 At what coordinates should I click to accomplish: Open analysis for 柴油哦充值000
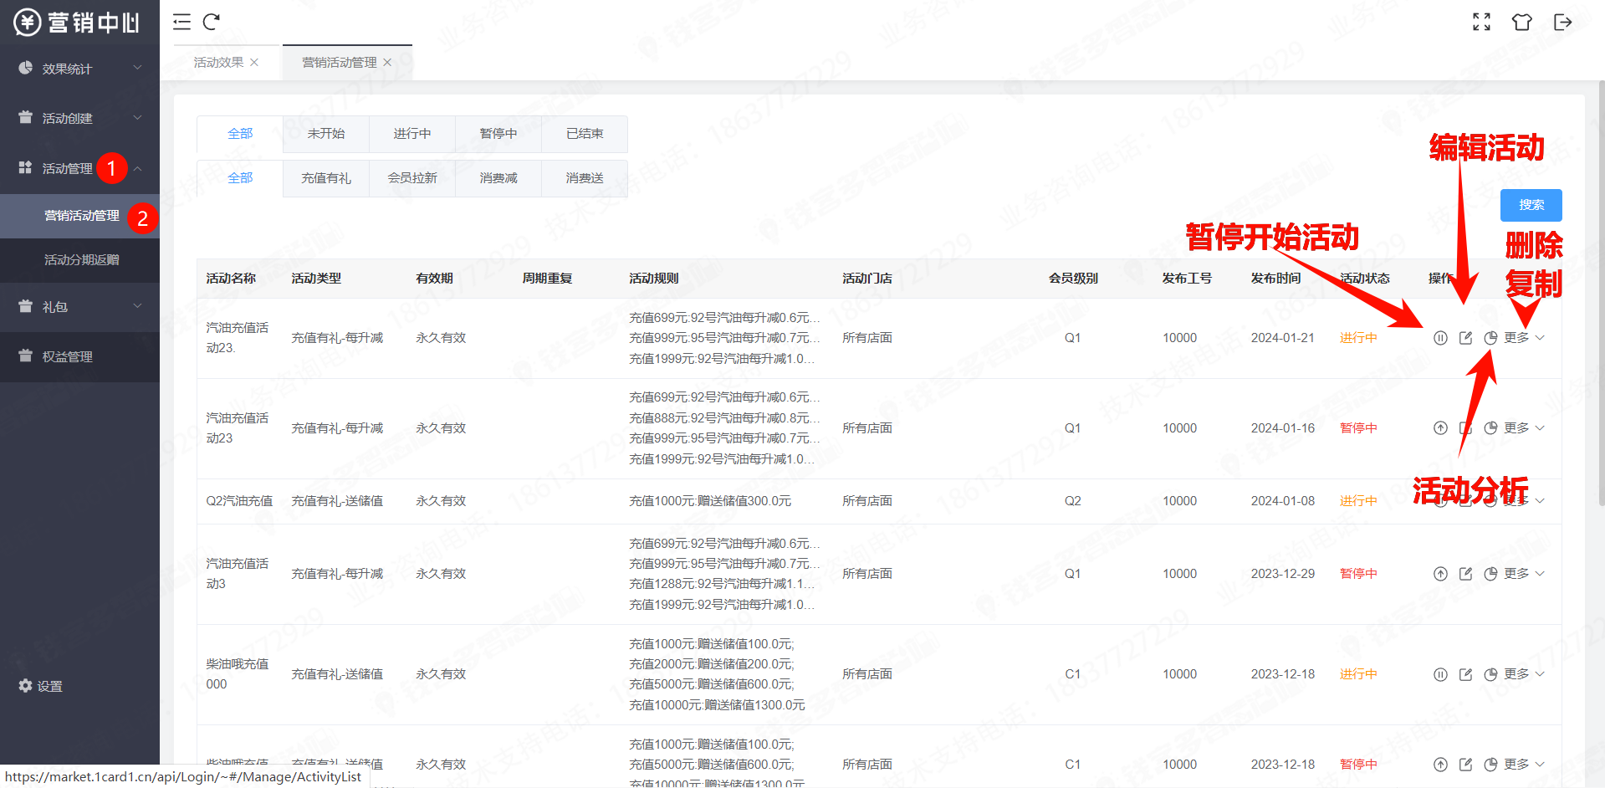pyautogui.click(x=1490, y=674)
